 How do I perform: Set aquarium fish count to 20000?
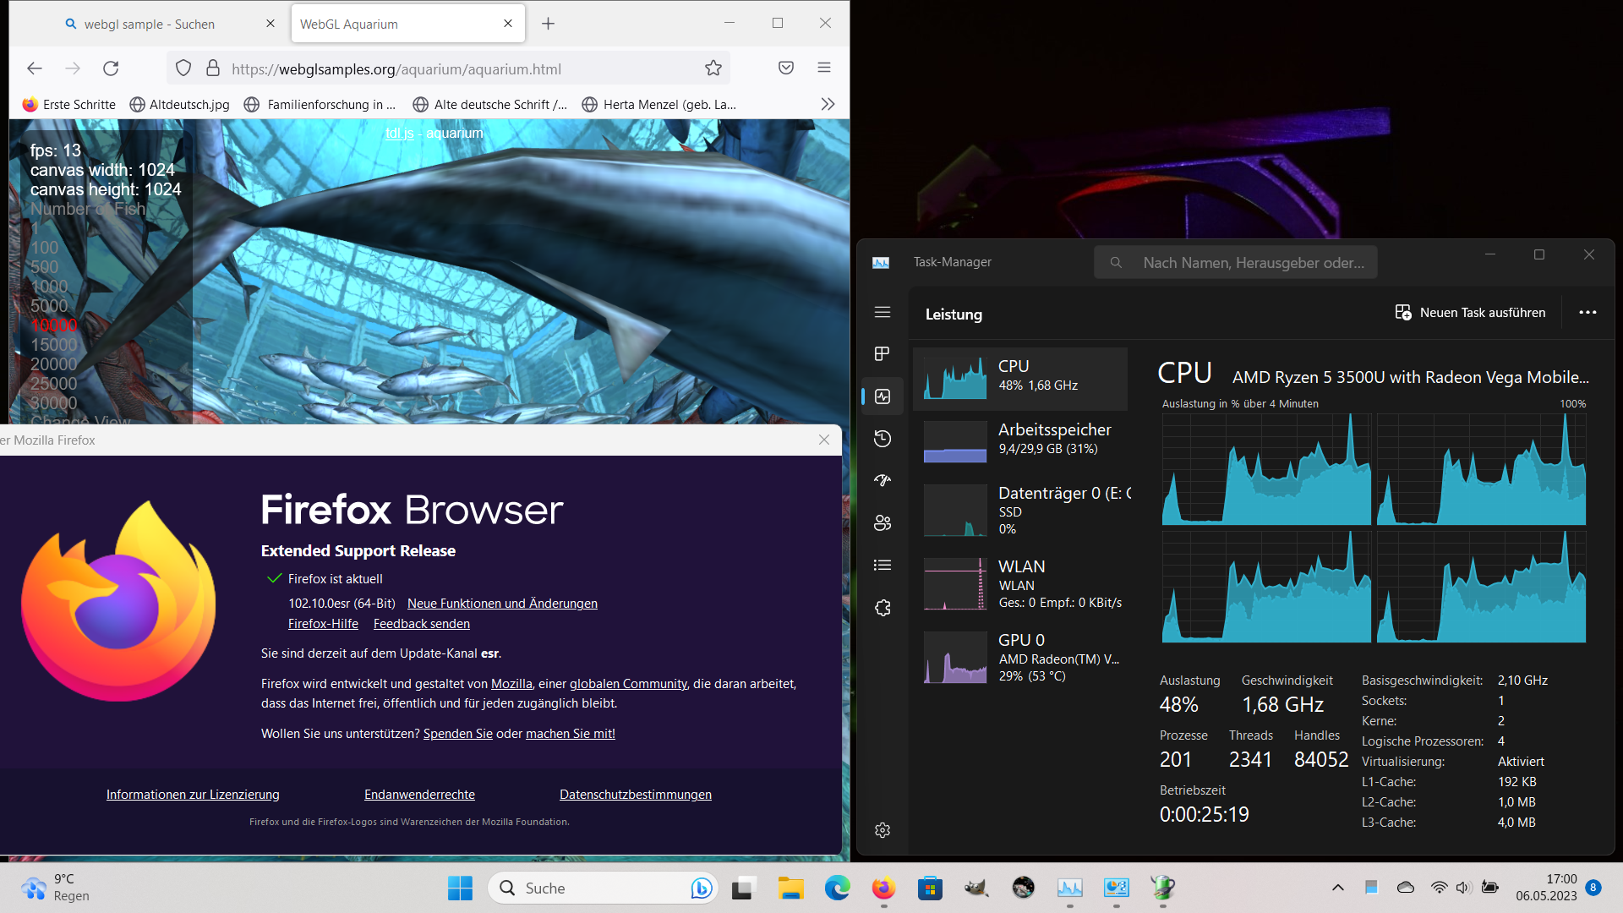(x=53, y=364)
